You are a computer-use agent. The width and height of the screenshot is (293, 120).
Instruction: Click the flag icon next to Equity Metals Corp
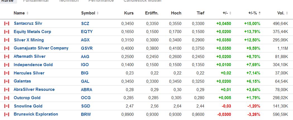coord(7,32)
